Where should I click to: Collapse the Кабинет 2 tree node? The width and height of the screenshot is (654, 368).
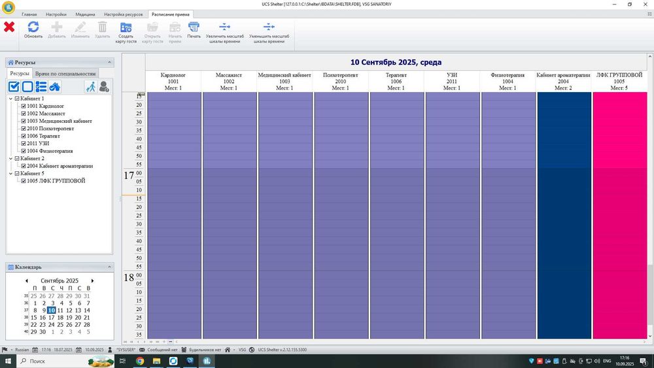(x=11, y=159)
